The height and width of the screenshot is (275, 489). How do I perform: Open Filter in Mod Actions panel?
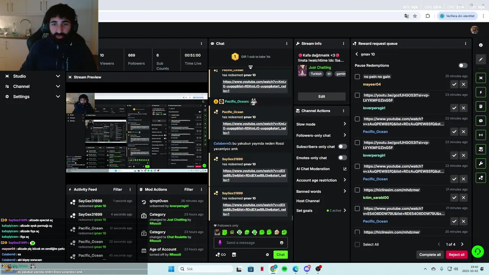click(189, 189)
